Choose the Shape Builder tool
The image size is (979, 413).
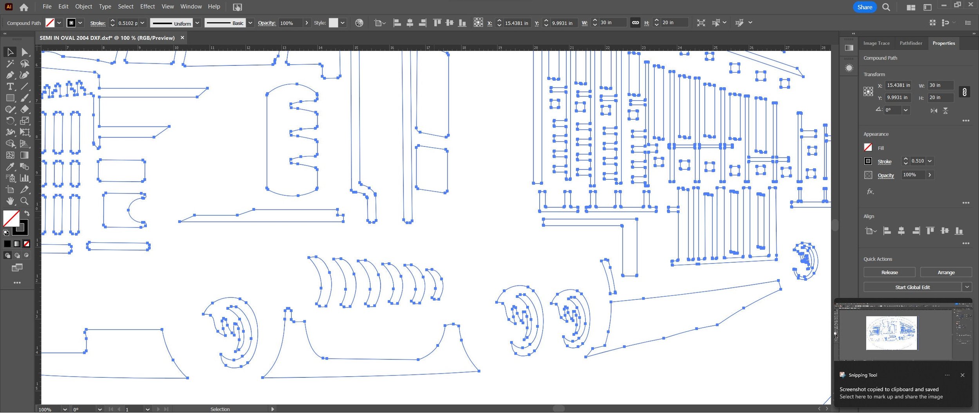[x=10, y=144]
